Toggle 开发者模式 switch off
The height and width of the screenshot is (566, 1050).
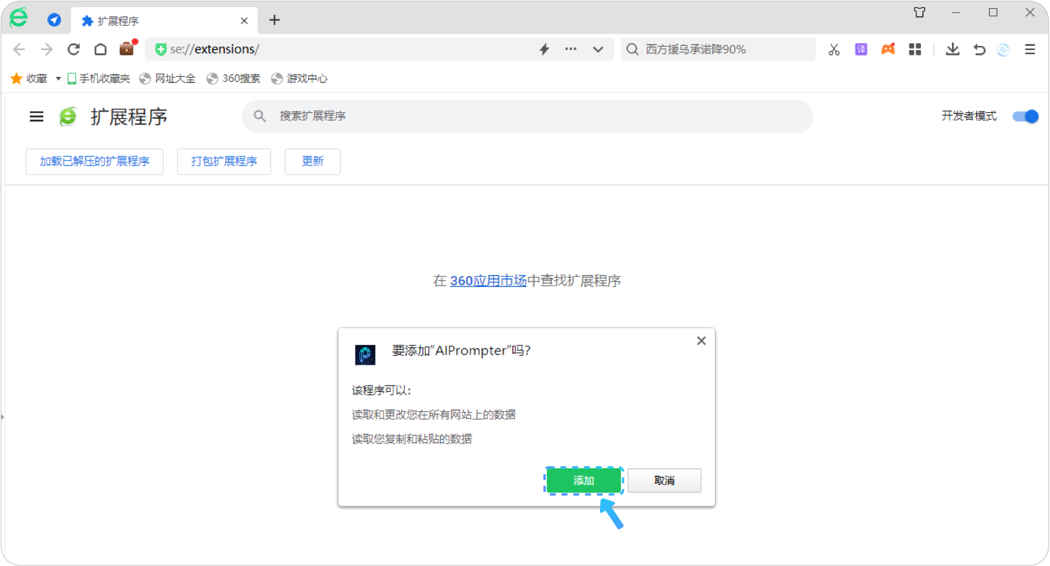(1025, 116)
